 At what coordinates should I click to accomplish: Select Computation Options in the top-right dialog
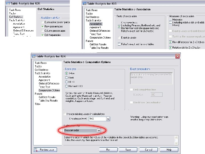[x=100, y=38]
